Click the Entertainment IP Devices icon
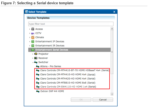Image resolution: width=149 pixels, height=109 pixels. (x=33, y=41)
